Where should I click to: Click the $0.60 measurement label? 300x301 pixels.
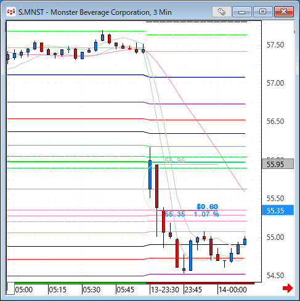click(x=207, y=207)
